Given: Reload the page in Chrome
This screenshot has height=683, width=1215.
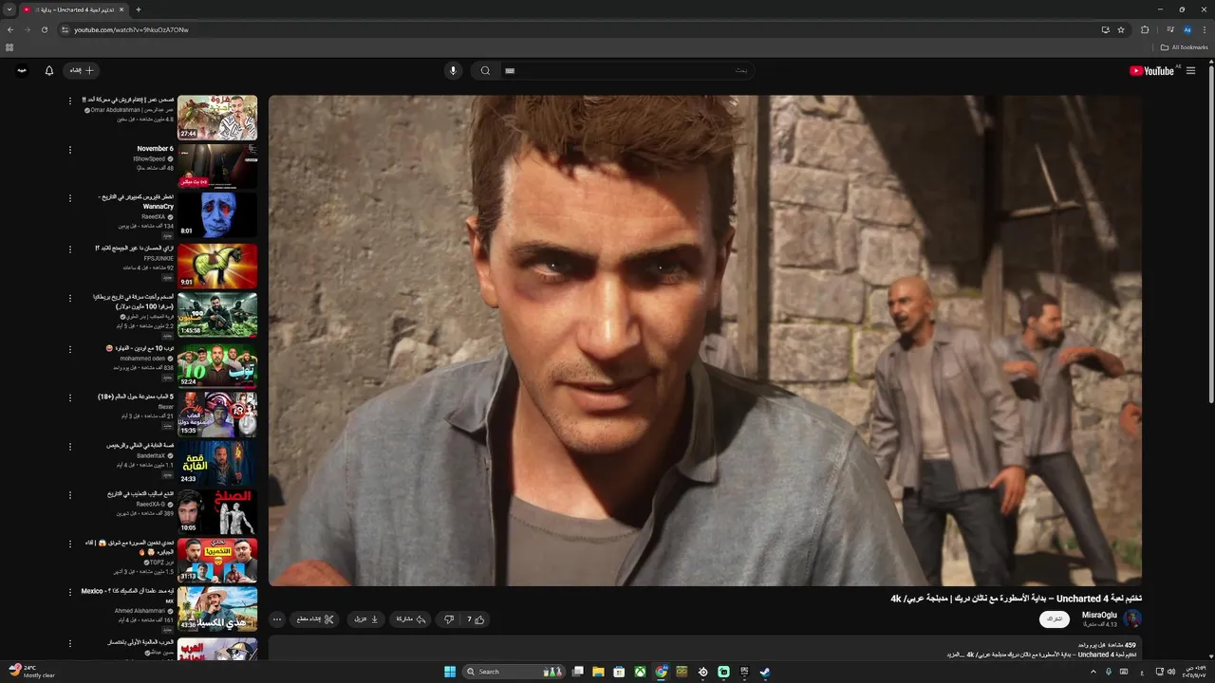Looking at the screenshot, I should [44, 29].
